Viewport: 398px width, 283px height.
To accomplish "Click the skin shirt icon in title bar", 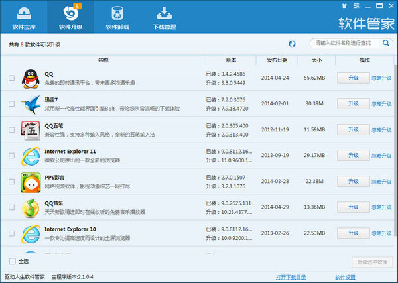I will [344, 6].
